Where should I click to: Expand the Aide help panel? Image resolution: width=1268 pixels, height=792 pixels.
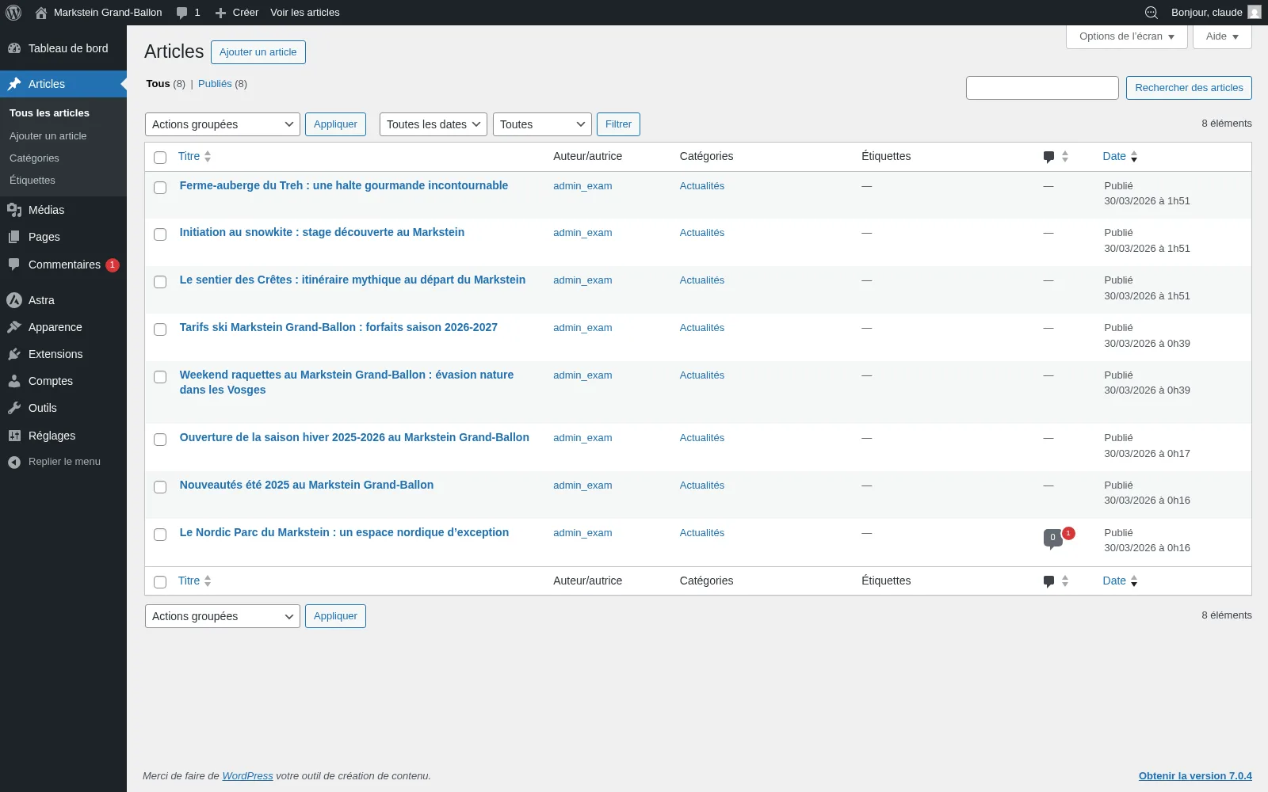pyautogui.click(x=1222, y=36)
